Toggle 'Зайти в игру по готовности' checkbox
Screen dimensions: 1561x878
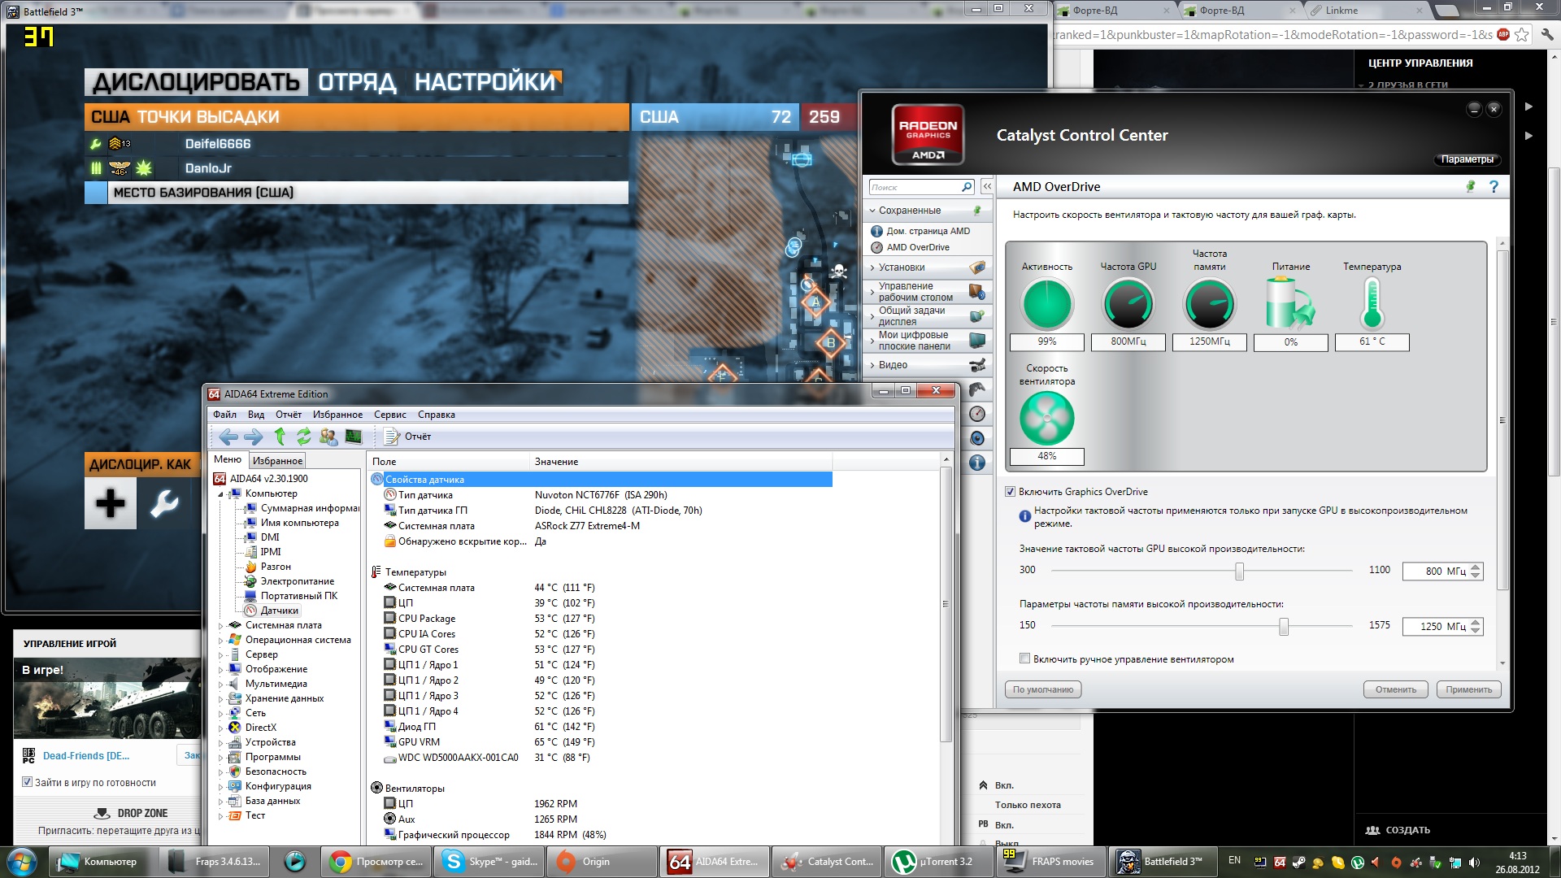click(27, 783)
